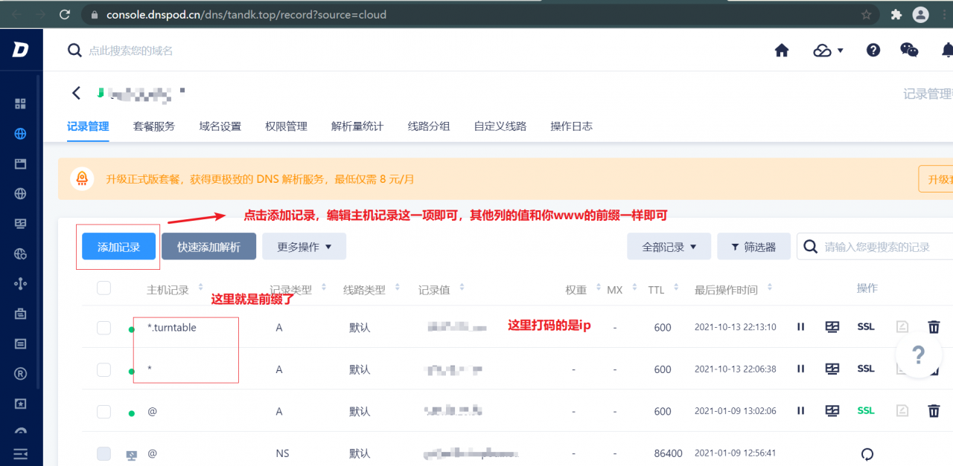The width and height of the screenshot is (953, 466).
Task: Delete the *.turntable record with the trash icon
Action: (934, 327)
